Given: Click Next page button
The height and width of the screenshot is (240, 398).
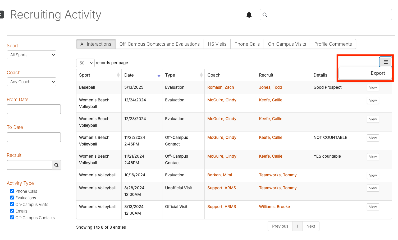Looking at the screenshot, I should (311, 226).
